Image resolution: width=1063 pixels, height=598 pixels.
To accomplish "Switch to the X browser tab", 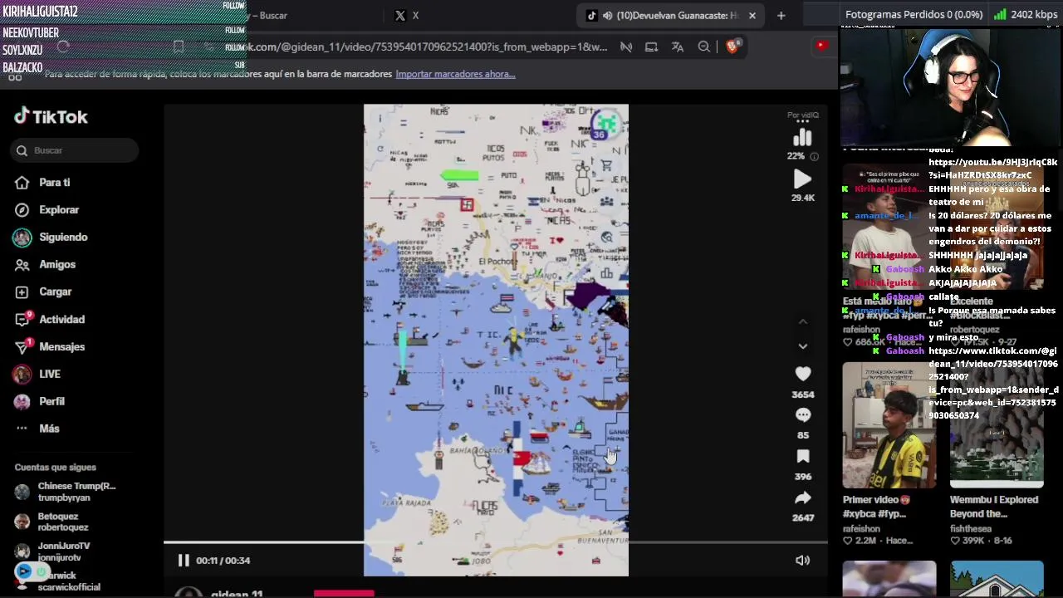I will tap(407, 15).
